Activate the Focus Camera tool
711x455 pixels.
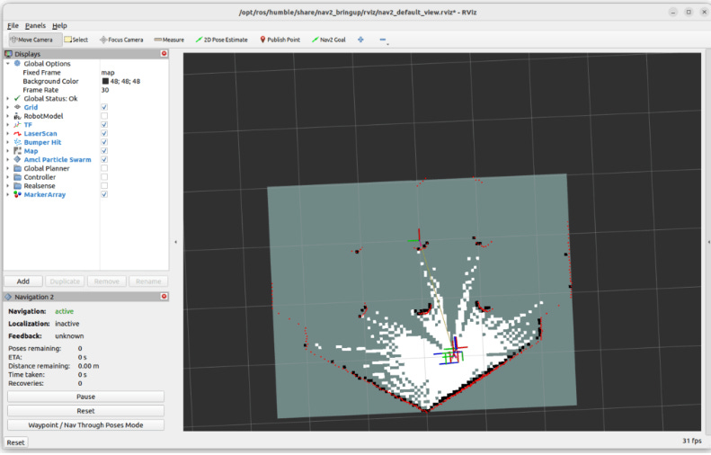[121, 40]
